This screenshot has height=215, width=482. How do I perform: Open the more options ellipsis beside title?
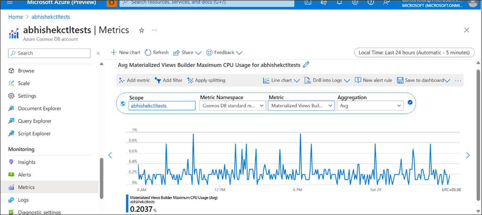point(154,30)
